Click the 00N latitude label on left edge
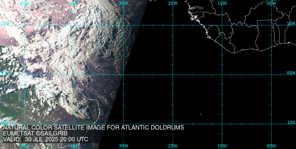This screenshot has width=296, height=149. point(5,73)
